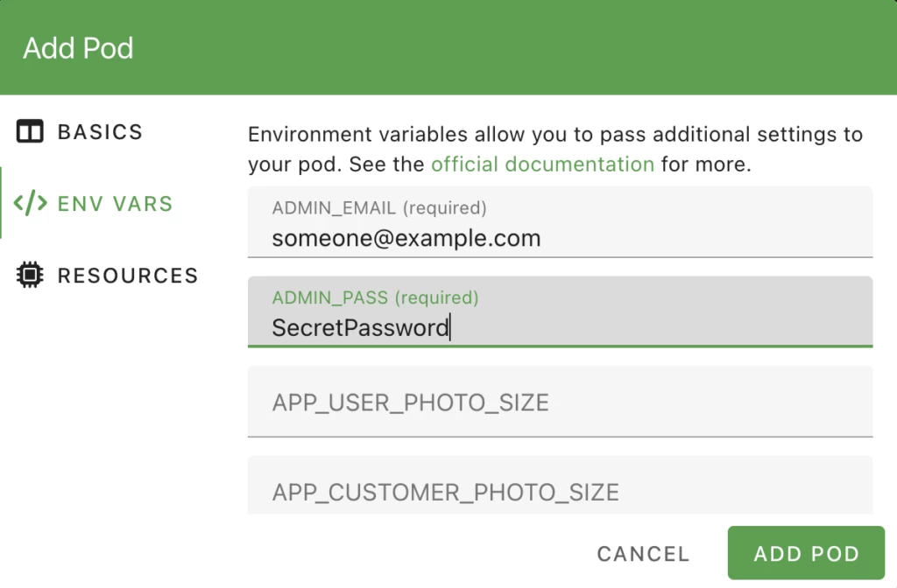Switch to the BASICS tab
Image resolution: width=897 pixels, height=588 pixels.
pyautogui.click(x=100, y=132)
